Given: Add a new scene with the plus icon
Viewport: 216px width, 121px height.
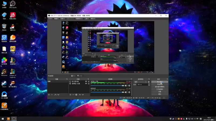Looking at the screenshot, I should 49,95.
